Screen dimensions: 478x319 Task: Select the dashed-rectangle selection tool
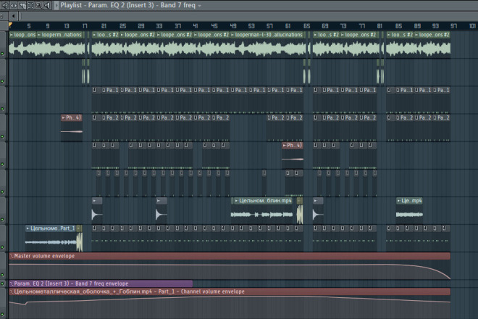(31, 5)
